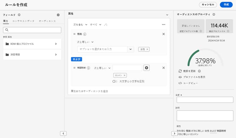
Task: Remove the ロンドン value tag
Action: (125, 75)
